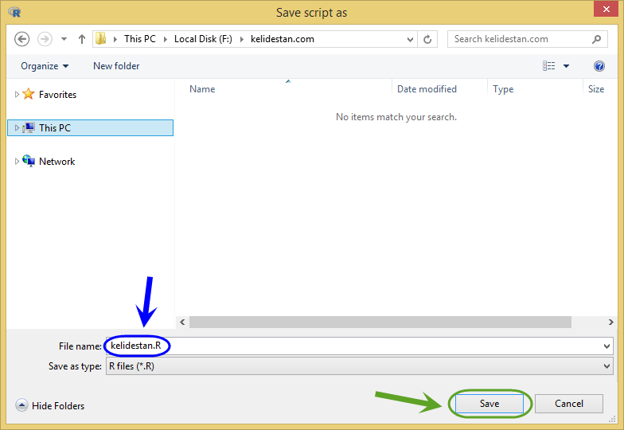Open the Organize menu
The width and height of the screenshot is (624, 430).
[x=45, y=66]
